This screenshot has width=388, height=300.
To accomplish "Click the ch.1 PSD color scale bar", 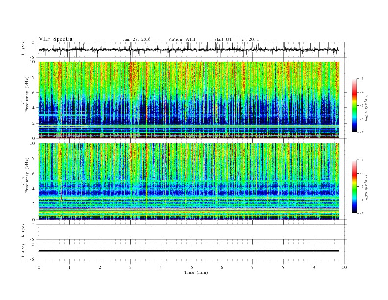I will pos(354,105).
